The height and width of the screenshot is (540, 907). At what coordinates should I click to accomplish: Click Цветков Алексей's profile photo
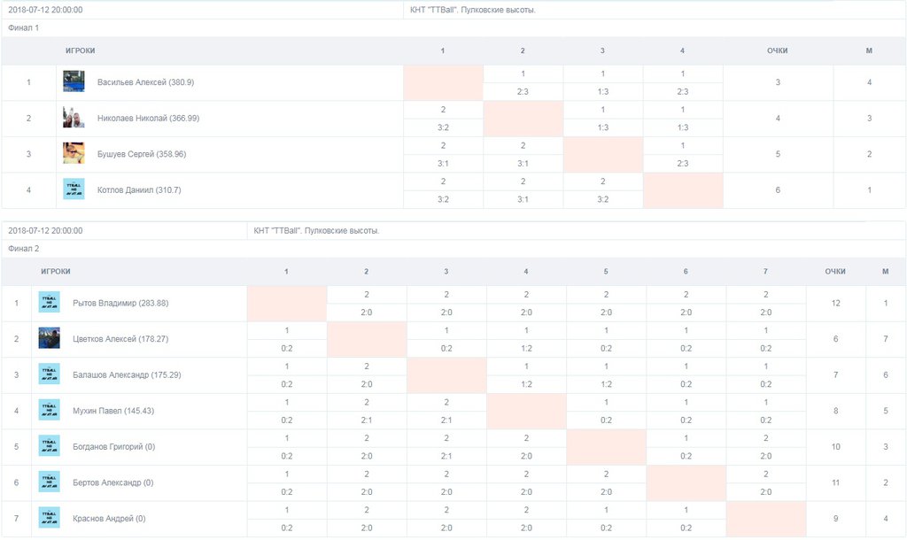pyautogui.click(x=50, y=338)
